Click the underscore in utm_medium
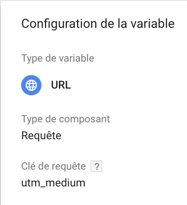This screenshot has width=187, height=205. [43, 187]
